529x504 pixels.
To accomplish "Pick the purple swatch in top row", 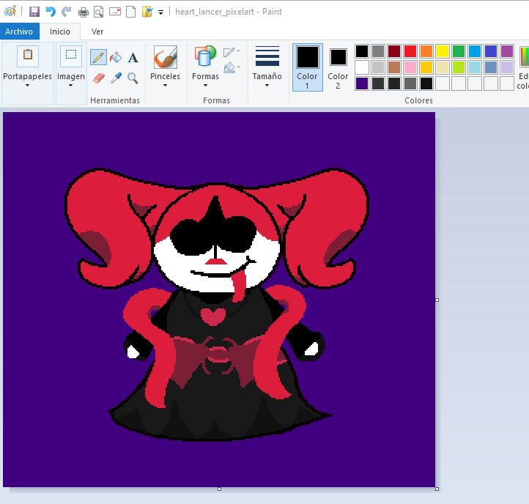I will pyautogui.click(x=507, y=51).
